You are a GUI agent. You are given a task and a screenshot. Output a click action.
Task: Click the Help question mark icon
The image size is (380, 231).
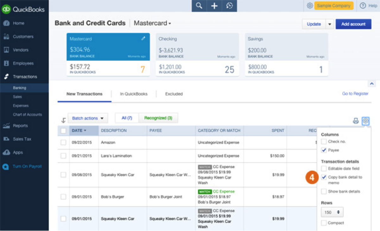[363, 6]
